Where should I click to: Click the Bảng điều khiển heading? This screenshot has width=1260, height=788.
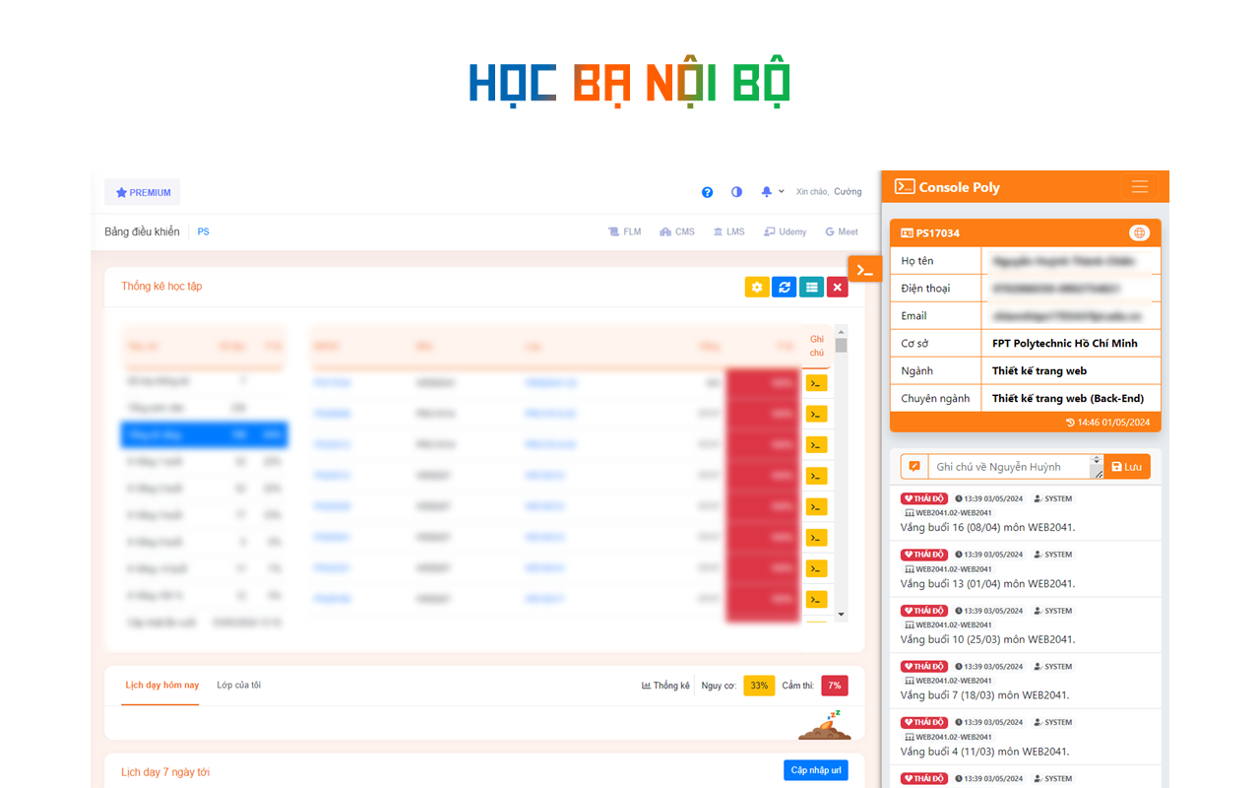pyautogui.click(x=142, y=231)
